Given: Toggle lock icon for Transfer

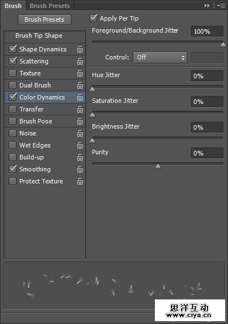Looking at the screenshot, I should [x=80, y=109].
